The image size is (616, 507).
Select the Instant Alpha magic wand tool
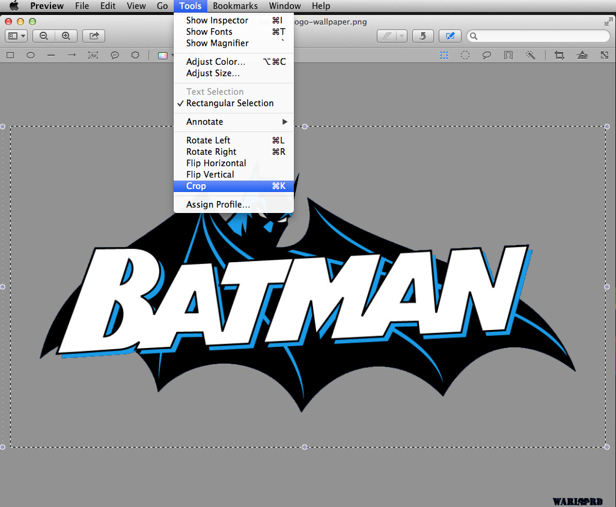[x=530, y=55]
